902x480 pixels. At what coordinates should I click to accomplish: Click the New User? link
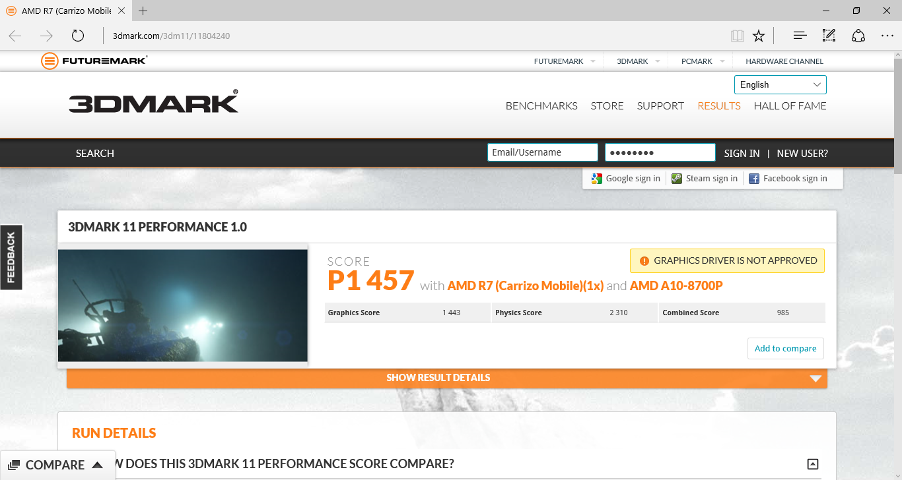point(802,153)
